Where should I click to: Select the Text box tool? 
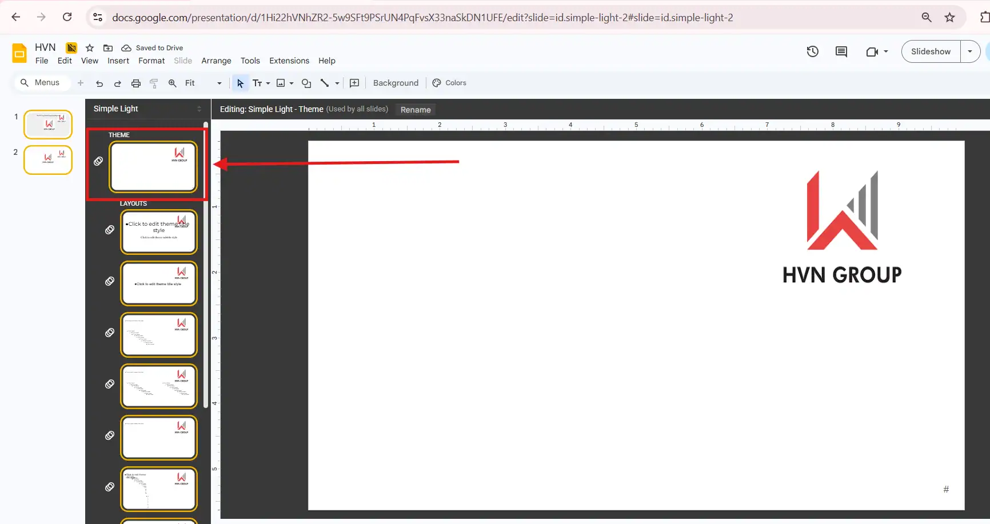257,83
